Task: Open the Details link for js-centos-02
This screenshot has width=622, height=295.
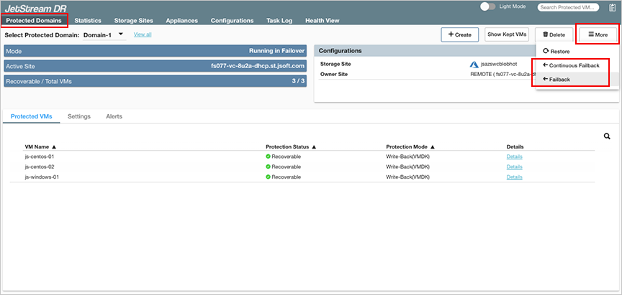Action: pos(514,167)
